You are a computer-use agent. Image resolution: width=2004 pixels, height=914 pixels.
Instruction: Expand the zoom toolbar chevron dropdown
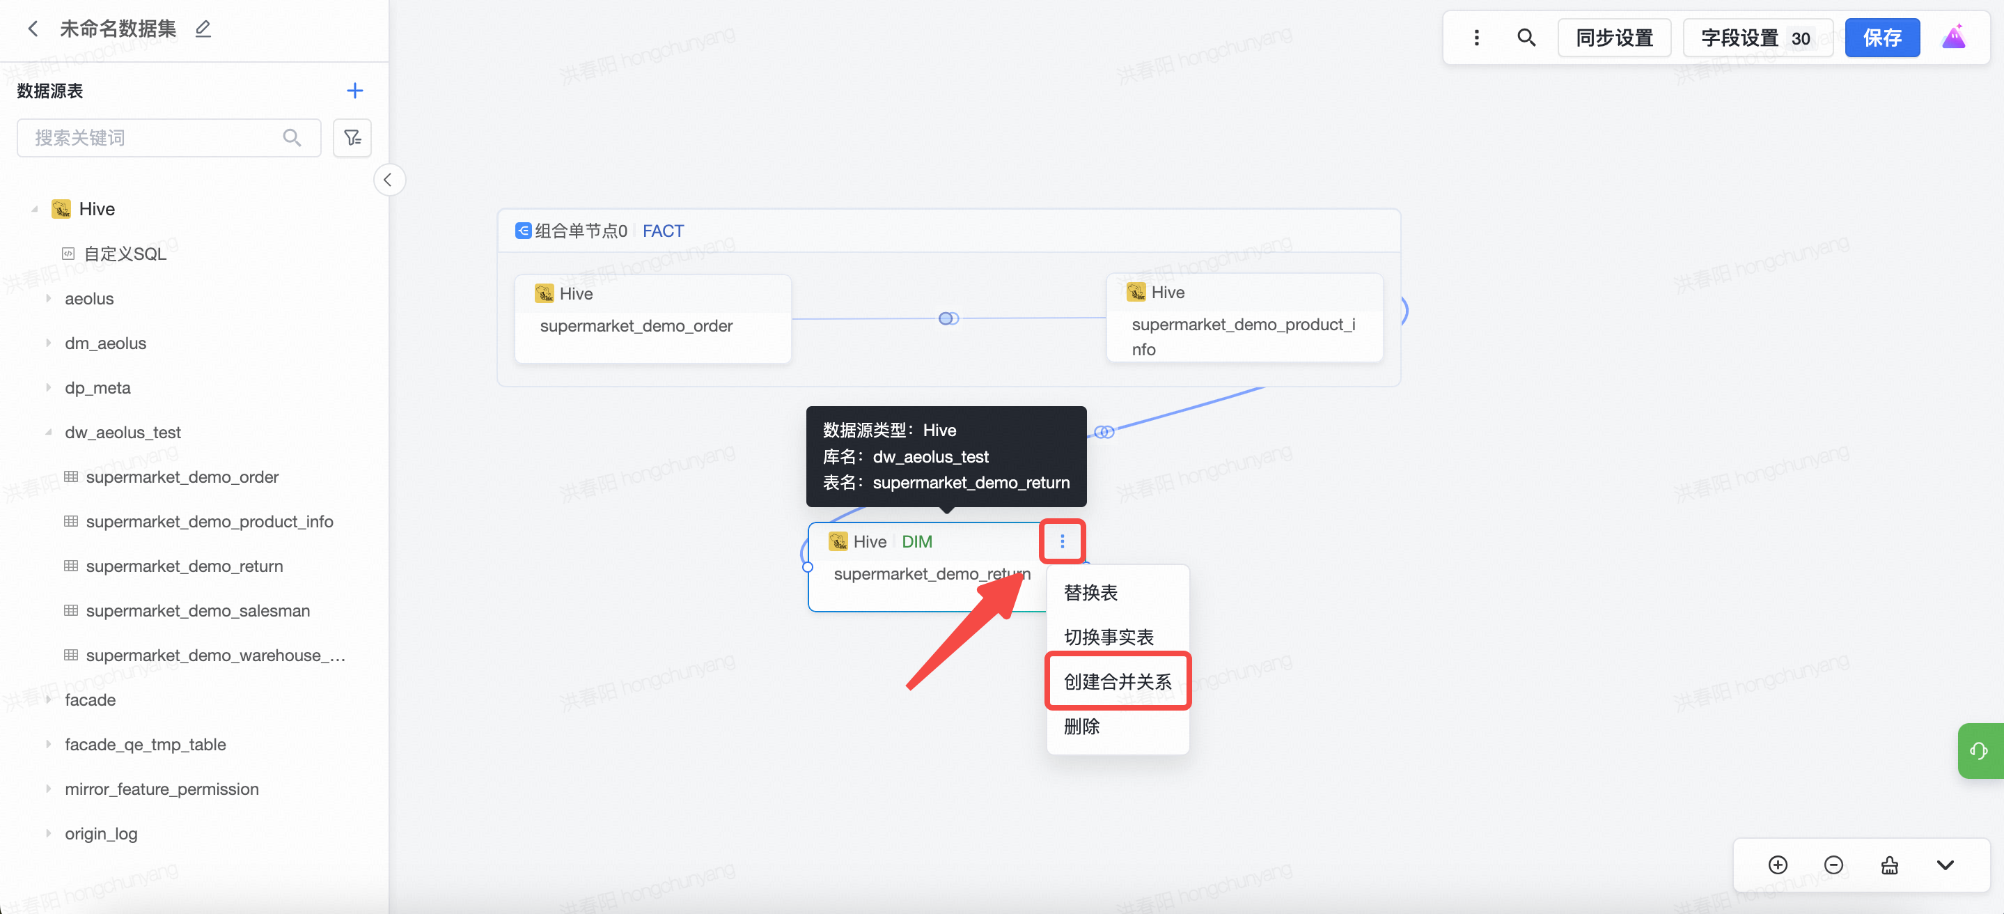(1945, 865)
